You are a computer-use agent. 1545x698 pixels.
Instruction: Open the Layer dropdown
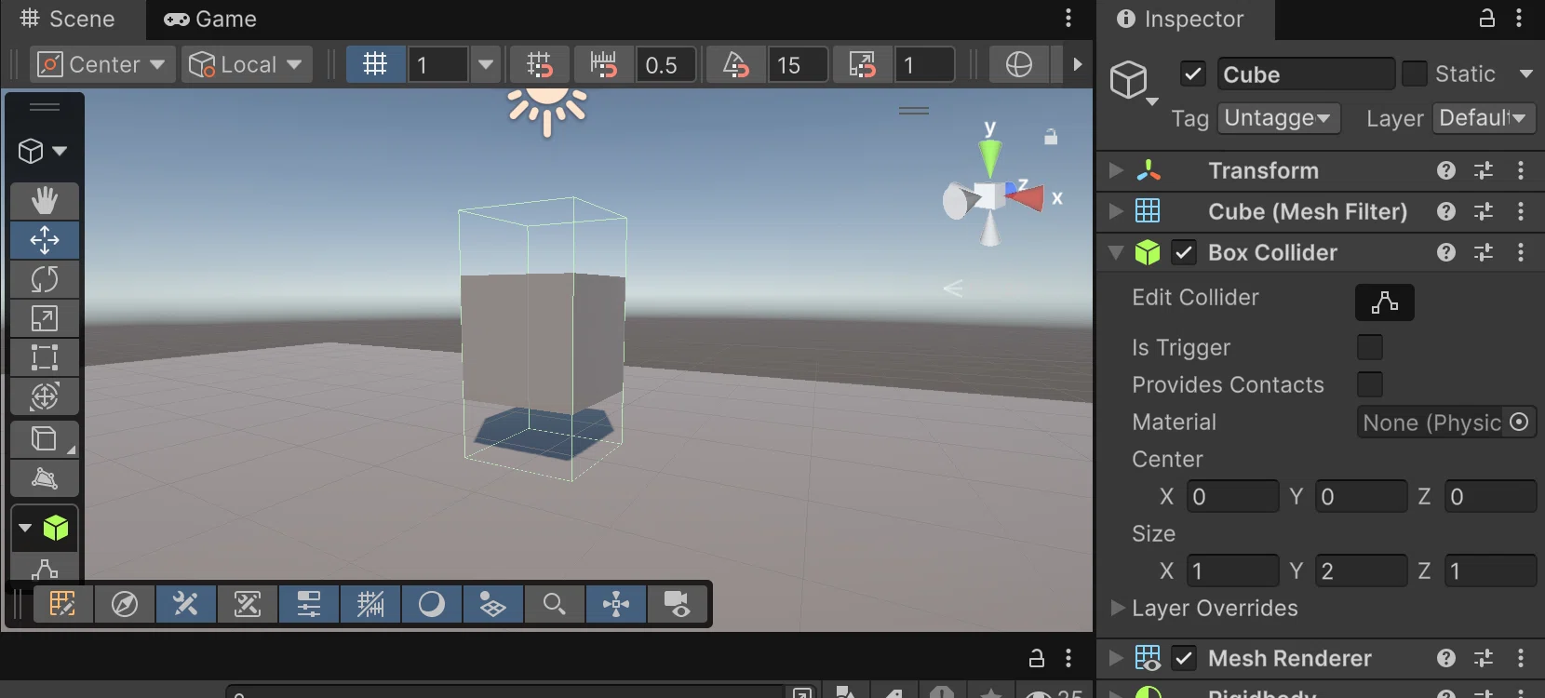pyautogui.click(x=1484, y=118)
